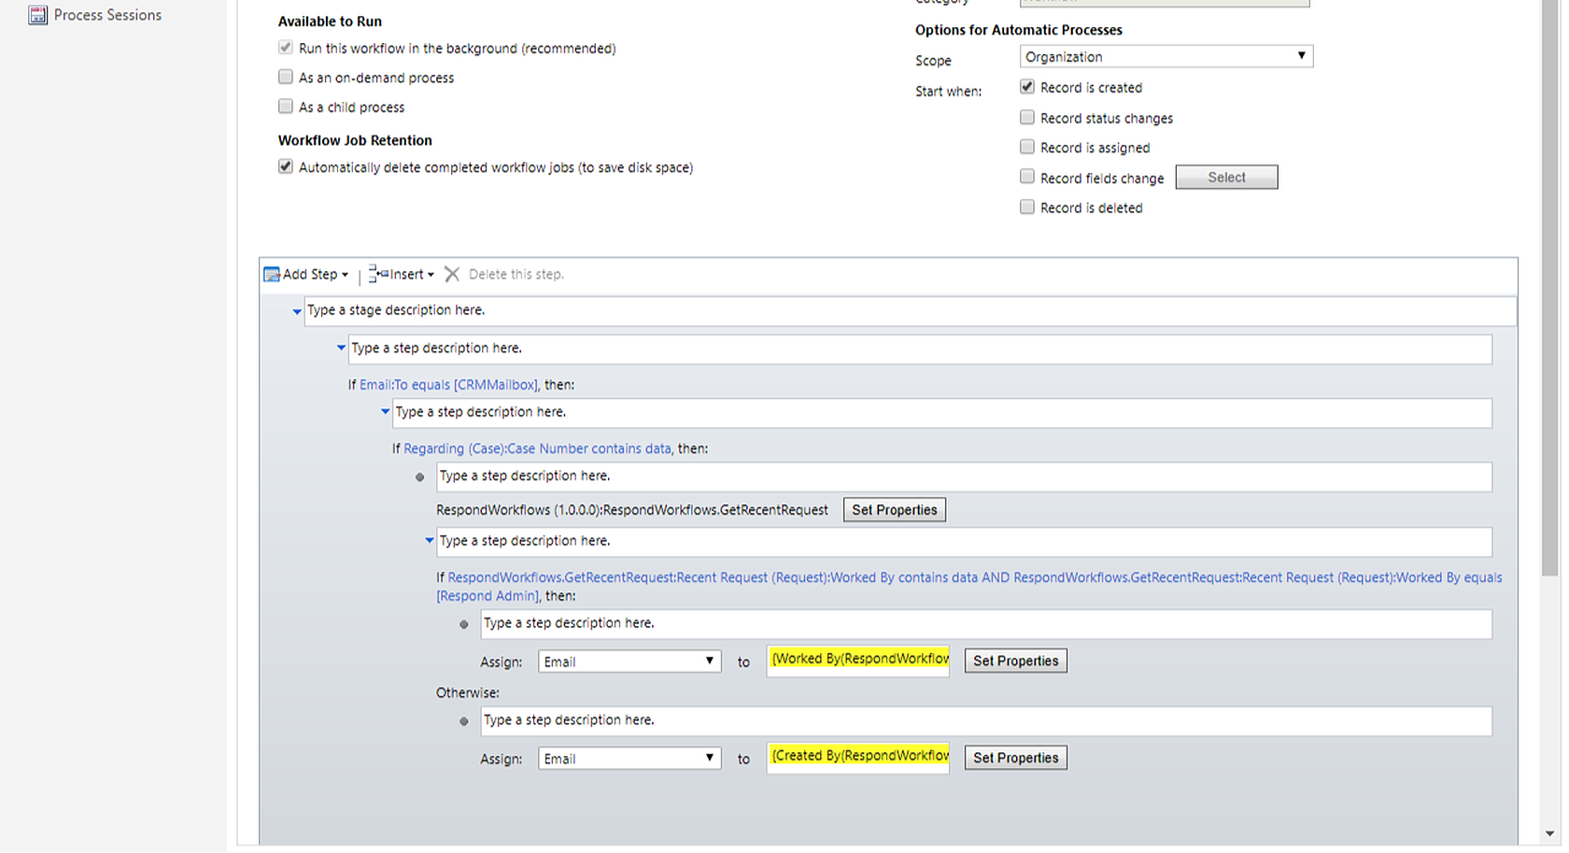1569x853 pixels.
Task: Toggle Automatically delete completed workflow jobs
Action: pos(286,166)
